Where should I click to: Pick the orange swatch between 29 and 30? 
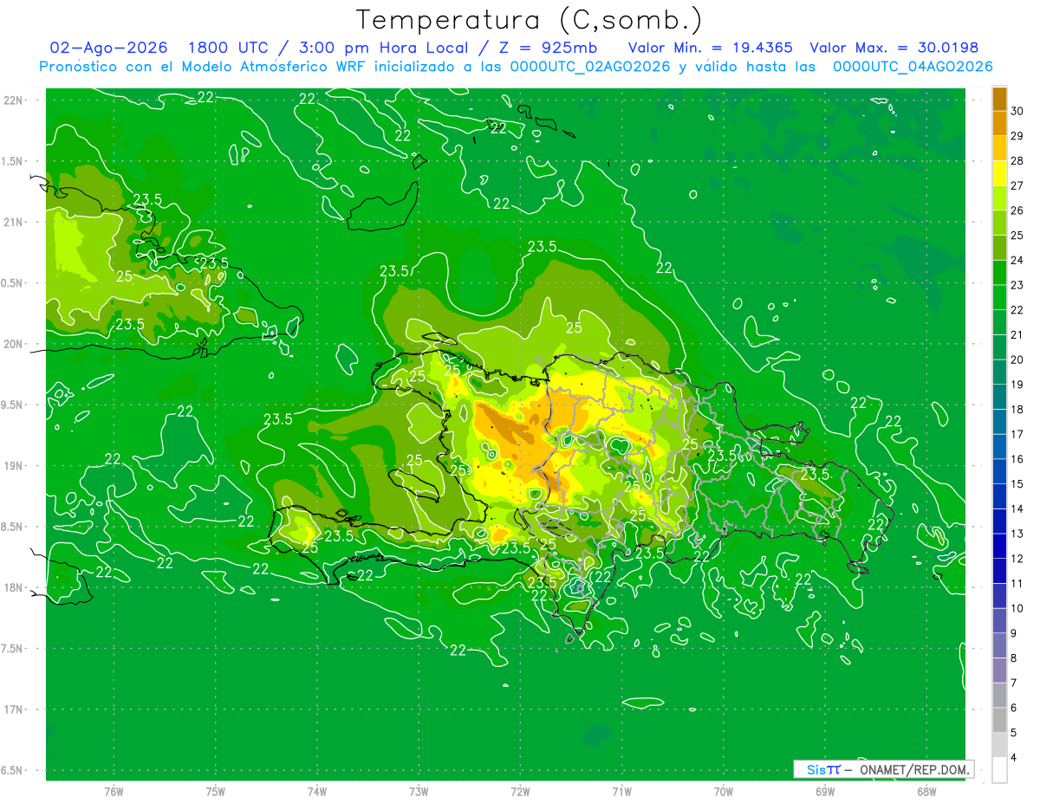pyautogui.click(x=999, y=123)
